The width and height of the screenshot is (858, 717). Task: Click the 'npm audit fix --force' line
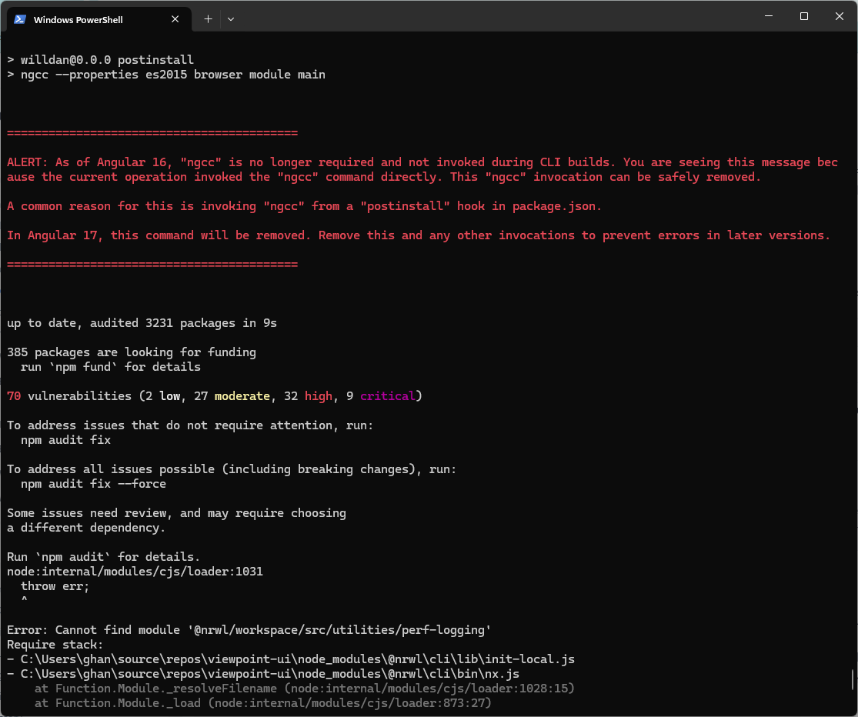(x=93, y=484)
